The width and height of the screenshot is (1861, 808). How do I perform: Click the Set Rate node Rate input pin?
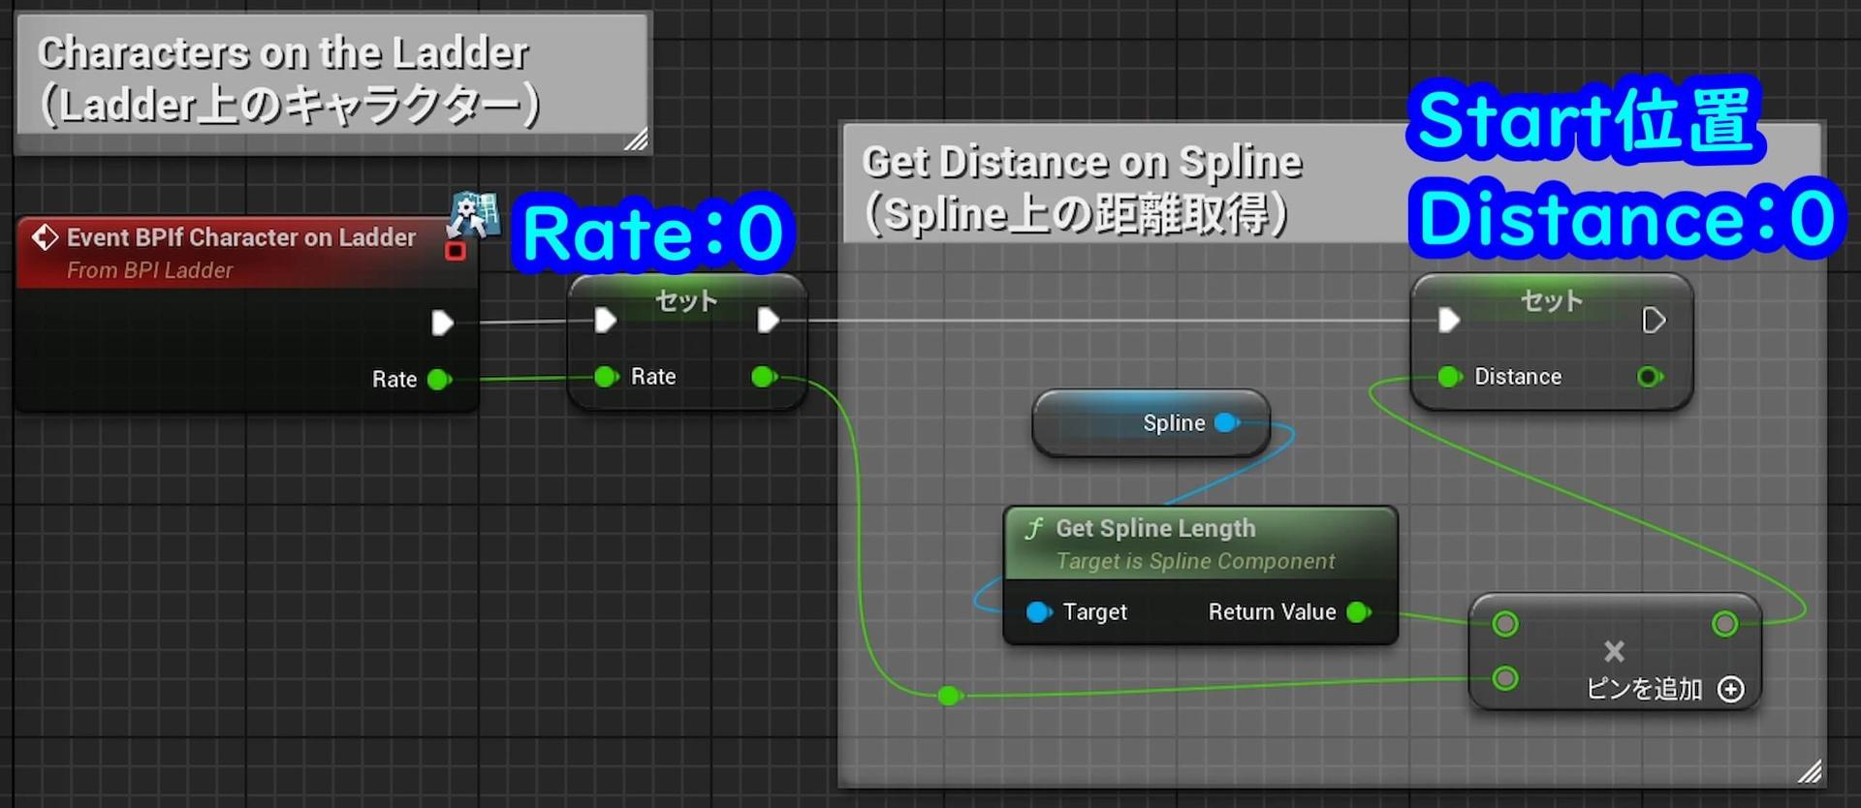(x=607, y=376)
